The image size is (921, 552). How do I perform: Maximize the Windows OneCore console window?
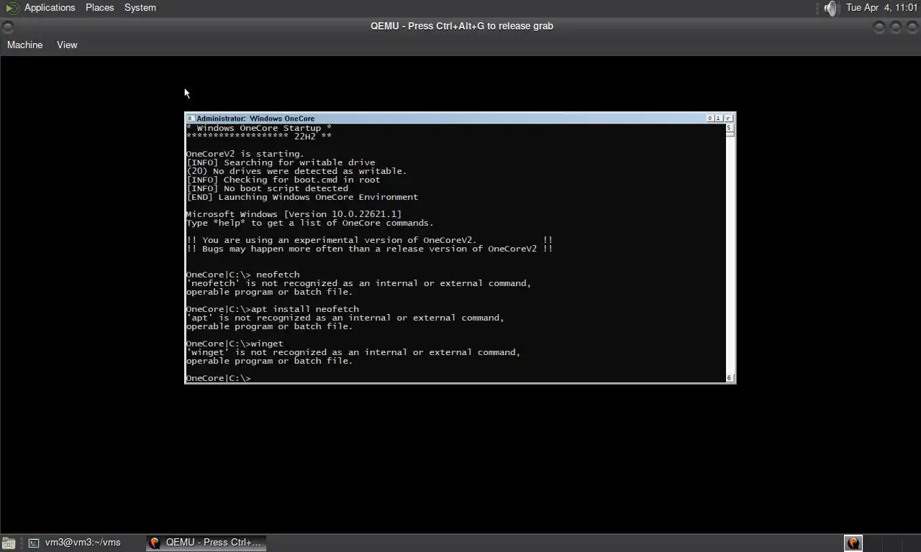[719, 119]
